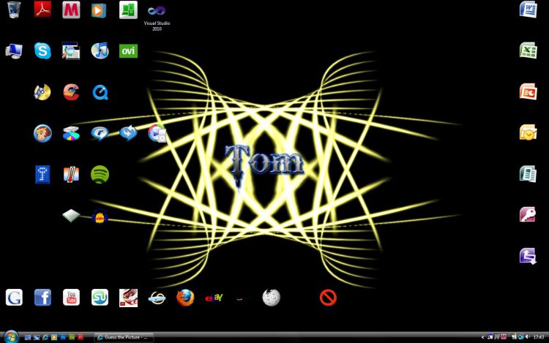The width and height of the screenshot is (549, 343).
Task: Open the Visual Studio 2010 shortcut
Action: [x=157, y=11]
